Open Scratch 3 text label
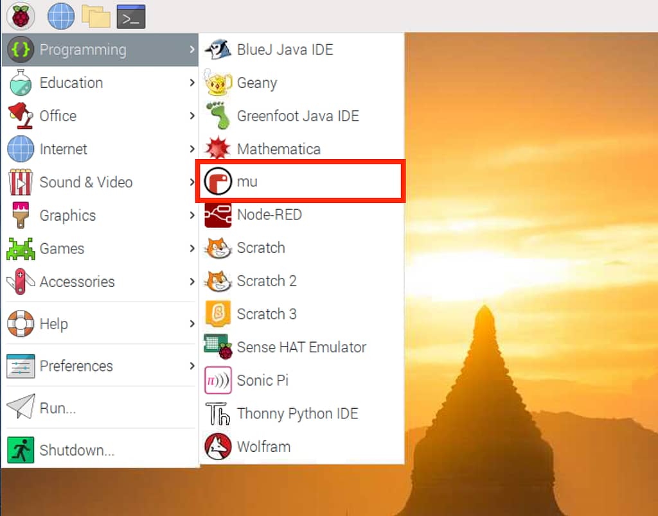Image resolution: width=658 pixels, height=516 pixels. tap(267, 314)
